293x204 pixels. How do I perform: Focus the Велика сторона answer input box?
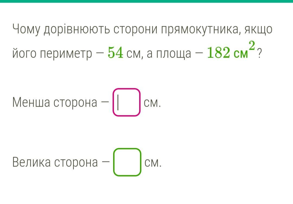pos(127,162)
